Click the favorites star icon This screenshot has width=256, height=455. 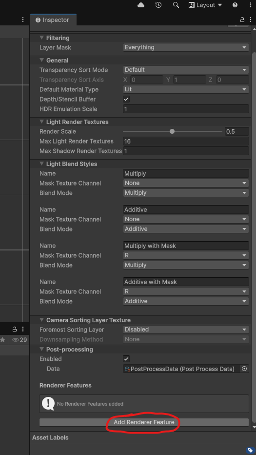[3, 340]
